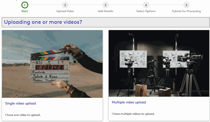Choose the camera studio photo for multiple upload
The width and height of the screenshot is (210, 122).
tap(159, 64)
